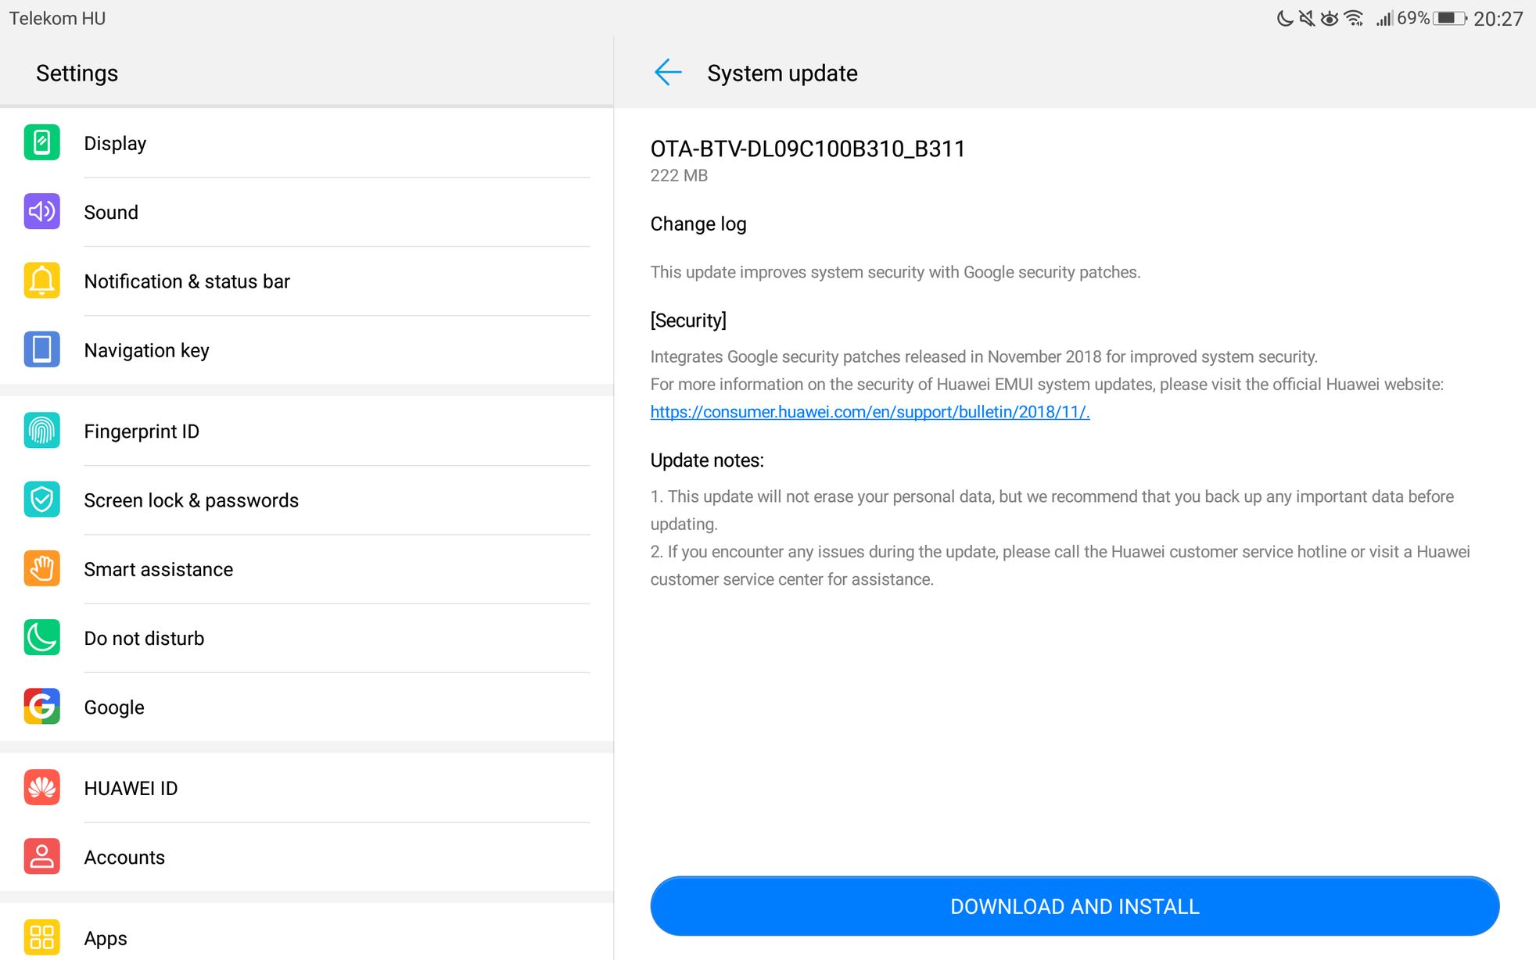1536x960 pixels.
Task: Tap the Fingerprint ID icon
Action: pyautogui.click(x=41, y=431)
